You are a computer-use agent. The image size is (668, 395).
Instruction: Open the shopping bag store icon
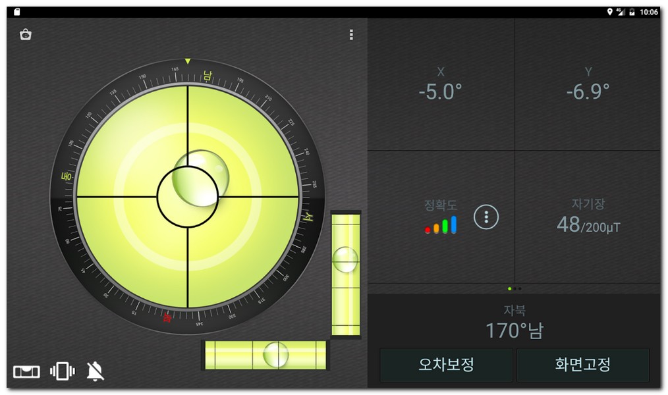pos(26,35)
